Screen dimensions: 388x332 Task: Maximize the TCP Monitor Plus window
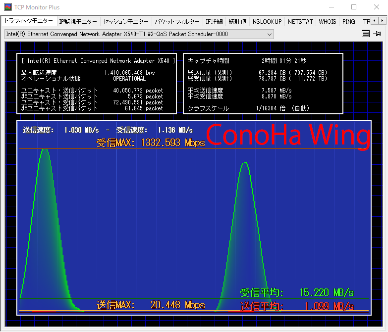pos(354,7)
